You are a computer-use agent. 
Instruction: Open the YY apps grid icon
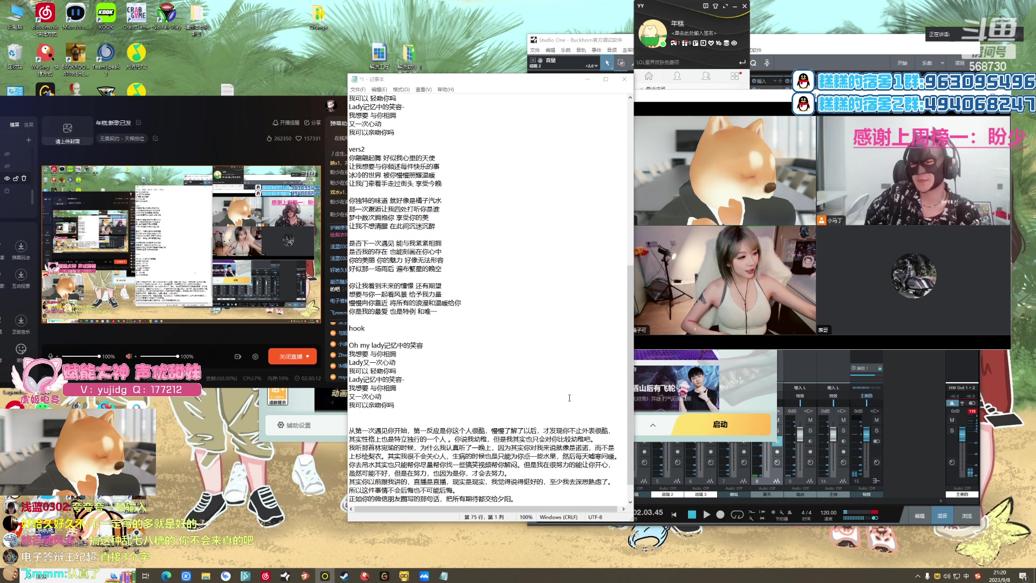tap(735, 76)
